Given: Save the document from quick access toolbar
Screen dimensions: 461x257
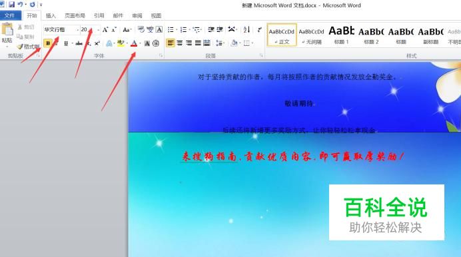Looking at the screenshot, I should [x=12, y=5].
